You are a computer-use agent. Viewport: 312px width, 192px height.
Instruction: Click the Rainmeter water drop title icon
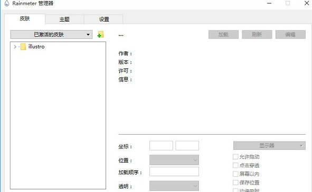click(x=6, y=3)
